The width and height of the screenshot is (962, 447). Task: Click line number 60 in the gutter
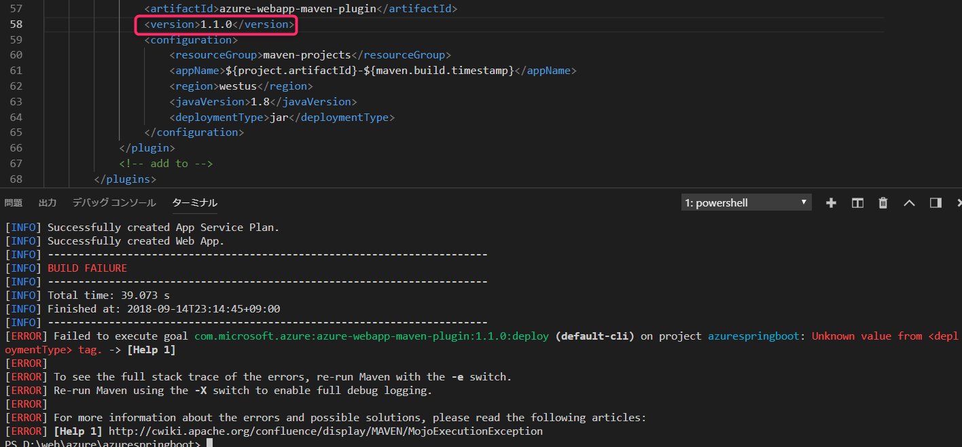(16, 56)
